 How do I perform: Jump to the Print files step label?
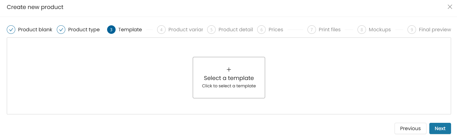tap(330, 30)
